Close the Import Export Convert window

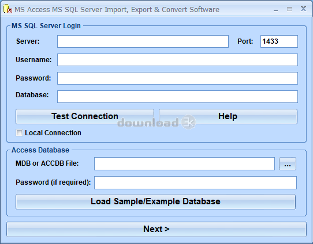(303, 9)
